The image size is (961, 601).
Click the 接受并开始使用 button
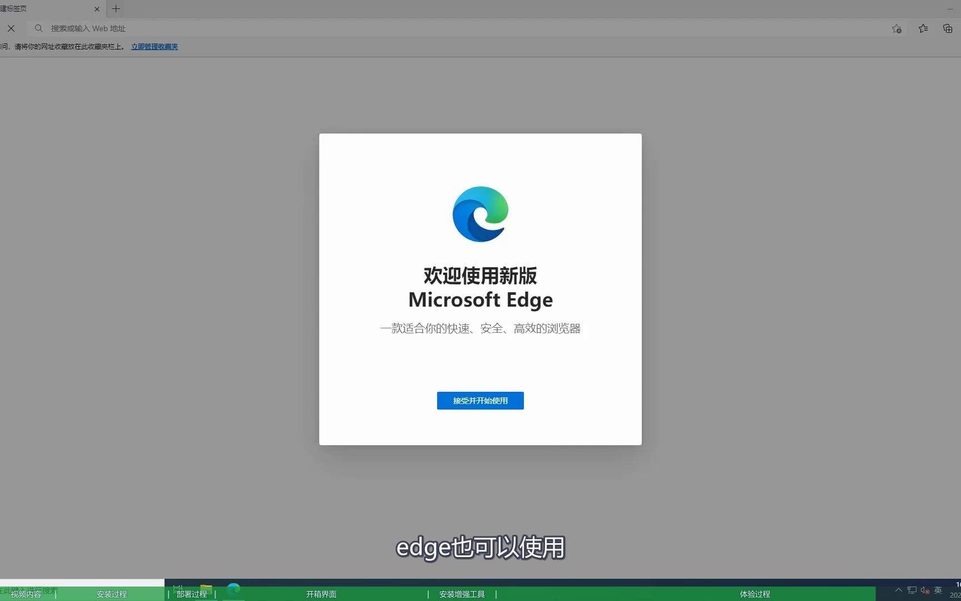[x=481, y=401]
